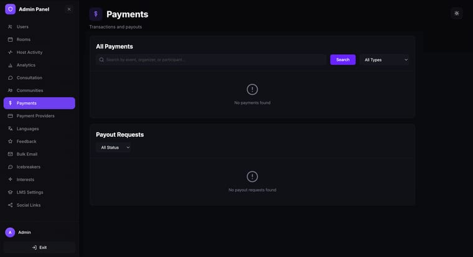Select Payment Providers in sidebar
The height and width of the screenshot is (257, 473).
click(39, 116)
